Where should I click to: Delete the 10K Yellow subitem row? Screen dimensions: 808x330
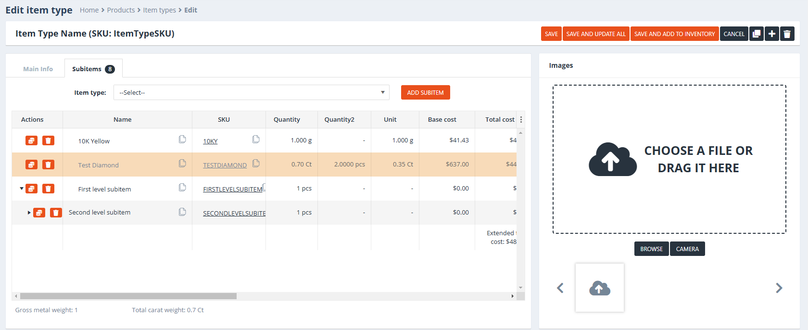click(x=48, y=140)
